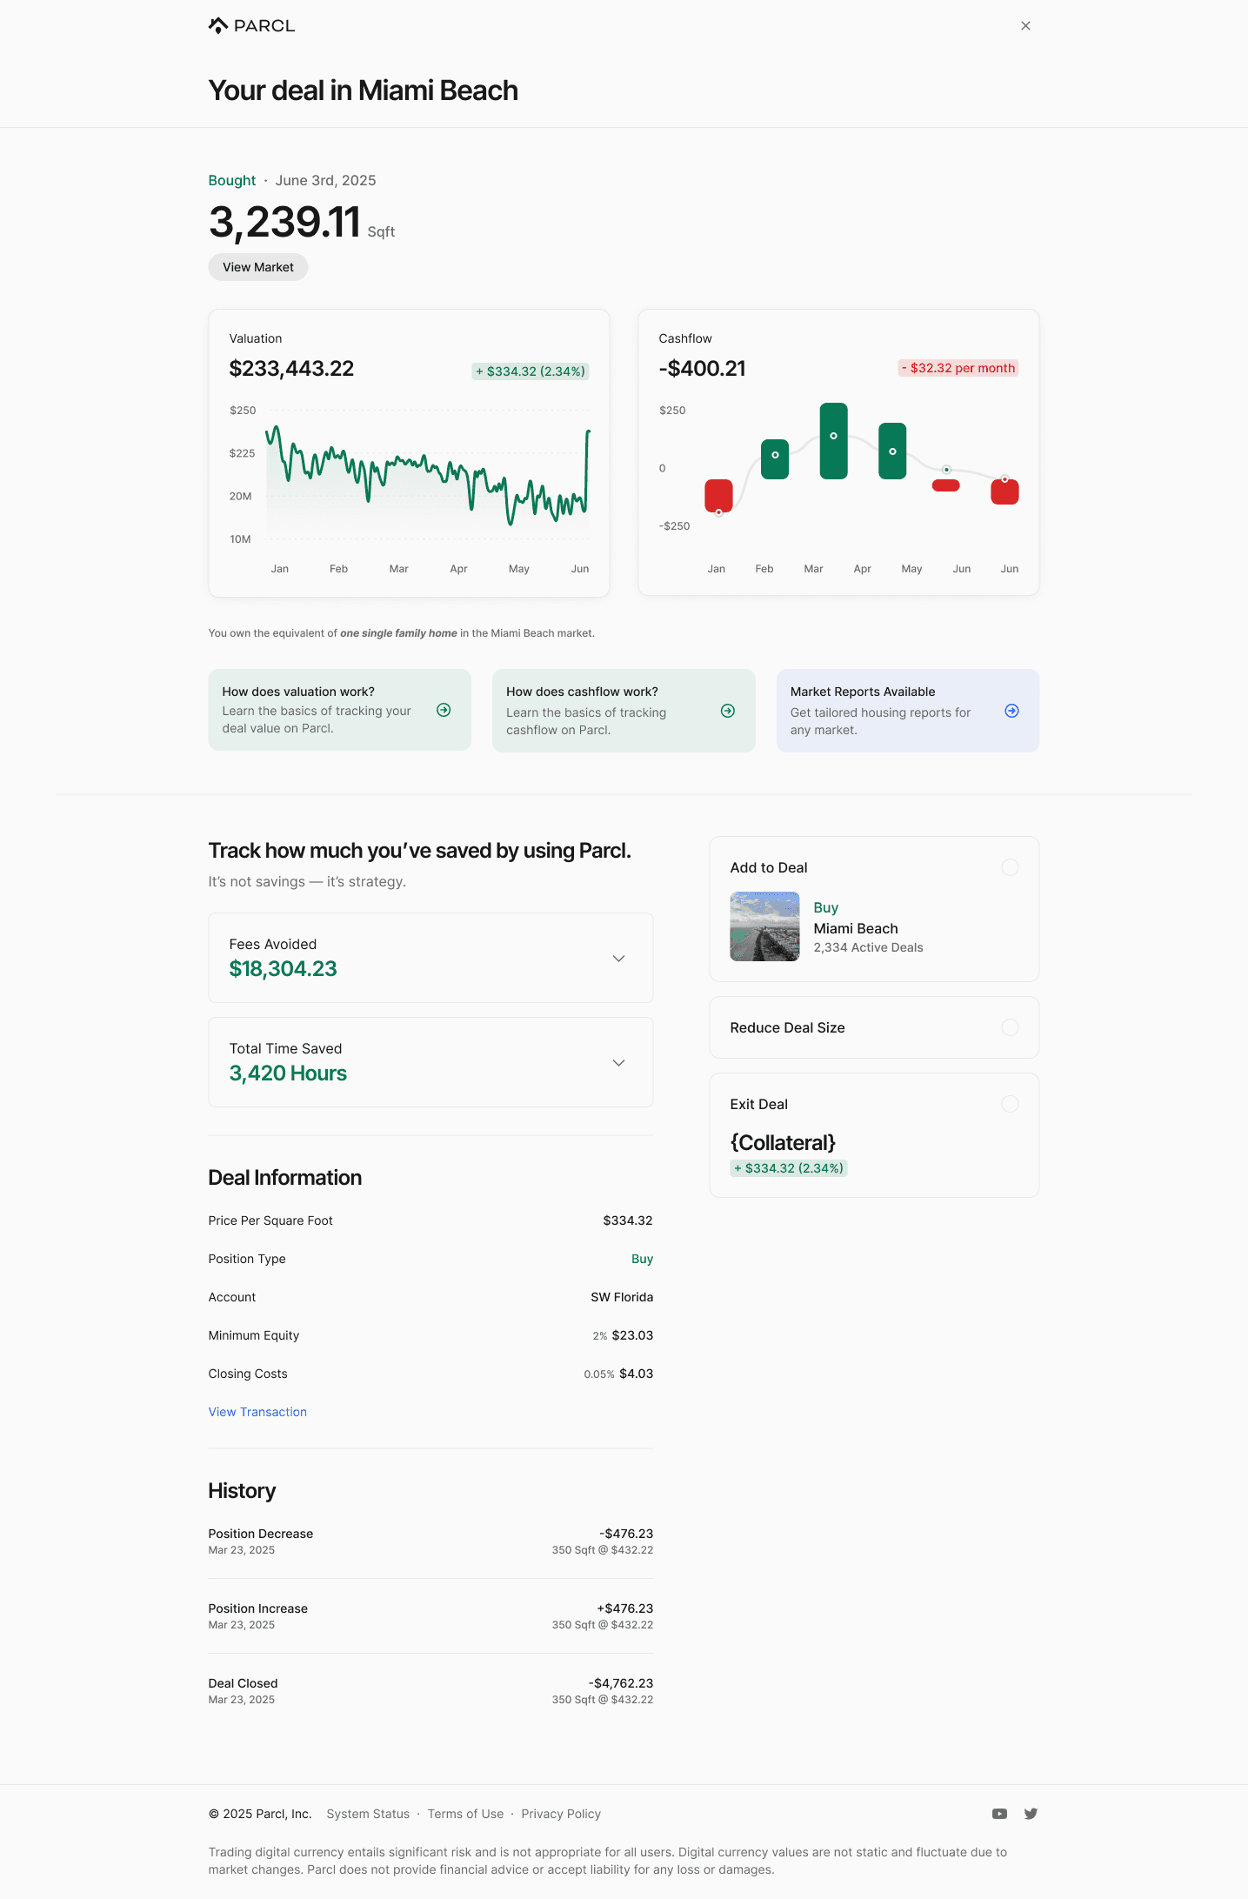Viewport: 1248px width, 1899px height.
Task: Open 'How does cashflow work?' card
Action: (624, 711)
